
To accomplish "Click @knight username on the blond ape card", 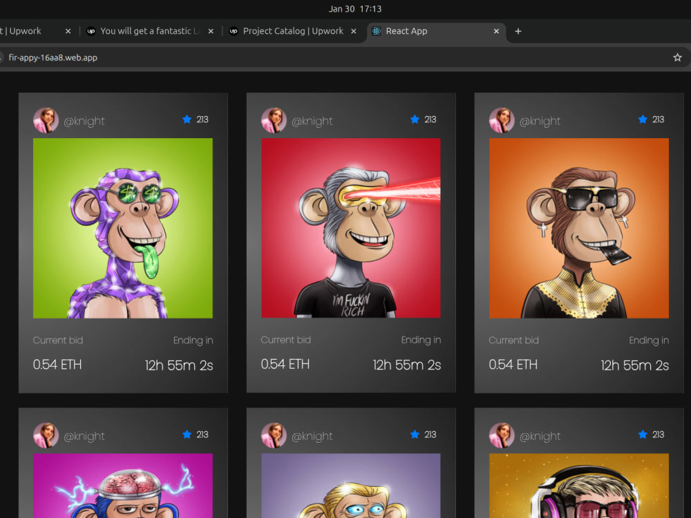I will (x=312, y=436).
